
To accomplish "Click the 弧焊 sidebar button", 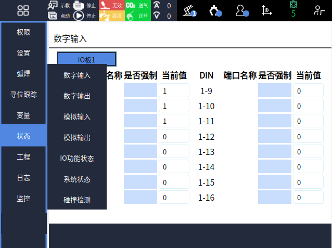I will click(x=23, y=74).
